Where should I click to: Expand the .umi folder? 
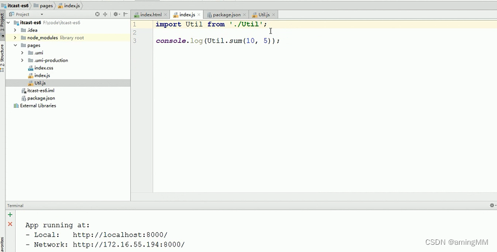pyautogui.click(x=22, y=52)
